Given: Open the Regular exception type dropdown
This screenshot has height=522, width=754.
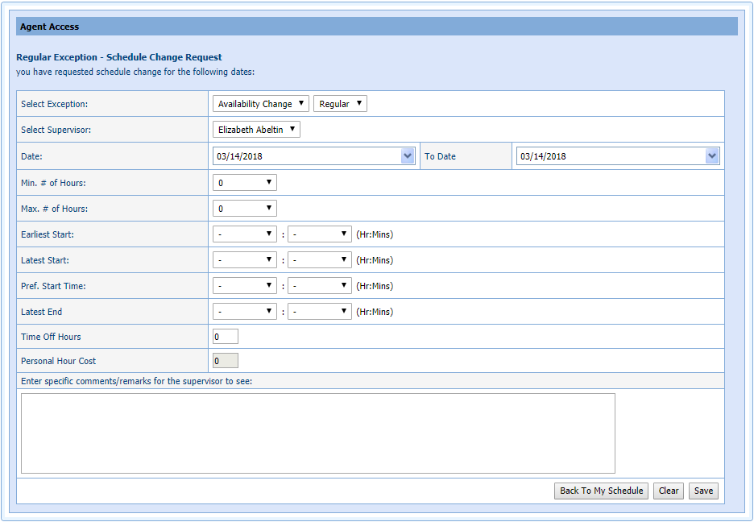Looking at the screenshot, I should (340, 104).
